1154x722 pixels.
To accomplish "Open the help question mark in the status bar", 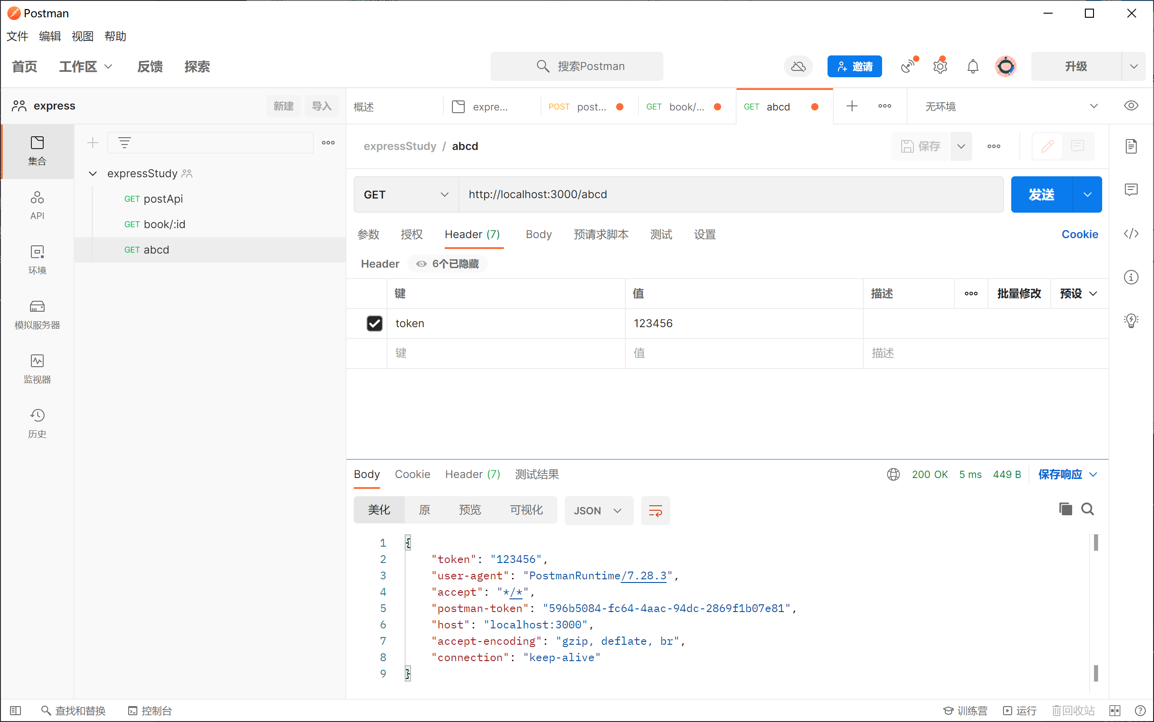I will click(x=1139, y=711).
